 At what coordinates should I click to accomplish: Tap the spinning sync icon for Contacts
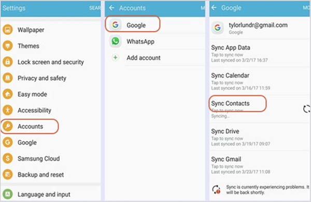click(306, 109)
